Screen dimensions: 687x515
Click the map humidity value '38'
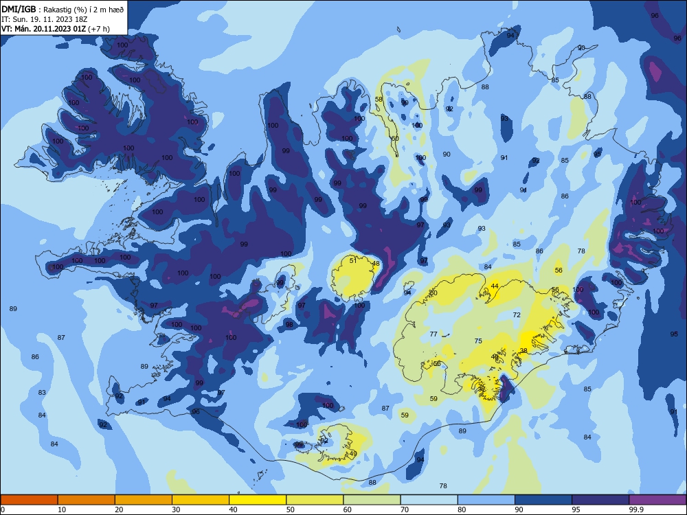[x=523, y=351]
